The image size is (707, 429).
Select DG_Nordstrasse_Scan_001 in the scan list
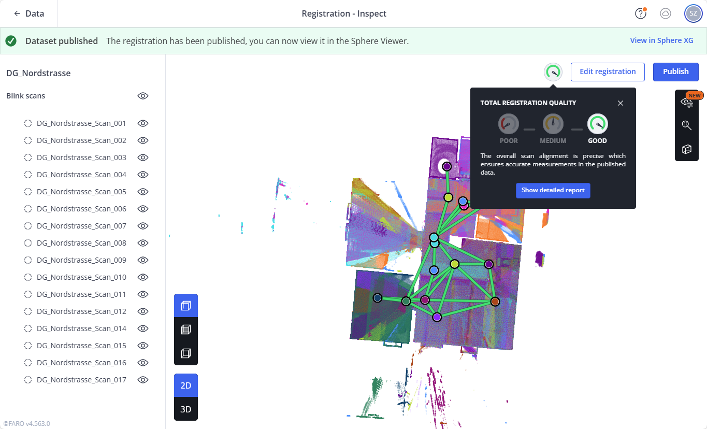click(81, 123)
